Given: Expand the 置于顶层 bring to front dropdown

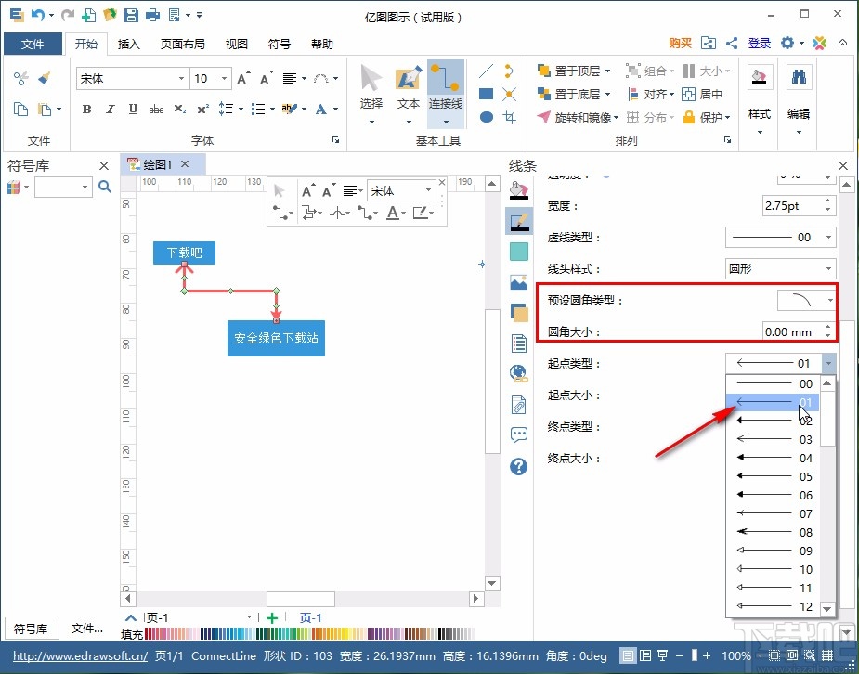Looking at the screenshot, I should 607,71.
